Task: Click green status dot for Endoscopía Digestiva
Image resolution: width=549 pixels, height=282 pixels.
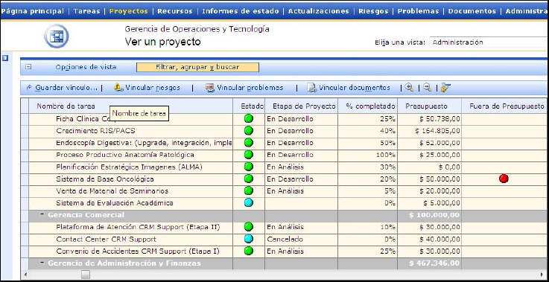Action: pyautogui.click(x=249, y=143)
